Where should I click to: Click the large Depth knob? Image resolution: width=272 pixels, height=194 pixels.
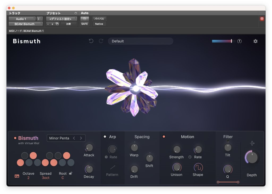point(252,157)
